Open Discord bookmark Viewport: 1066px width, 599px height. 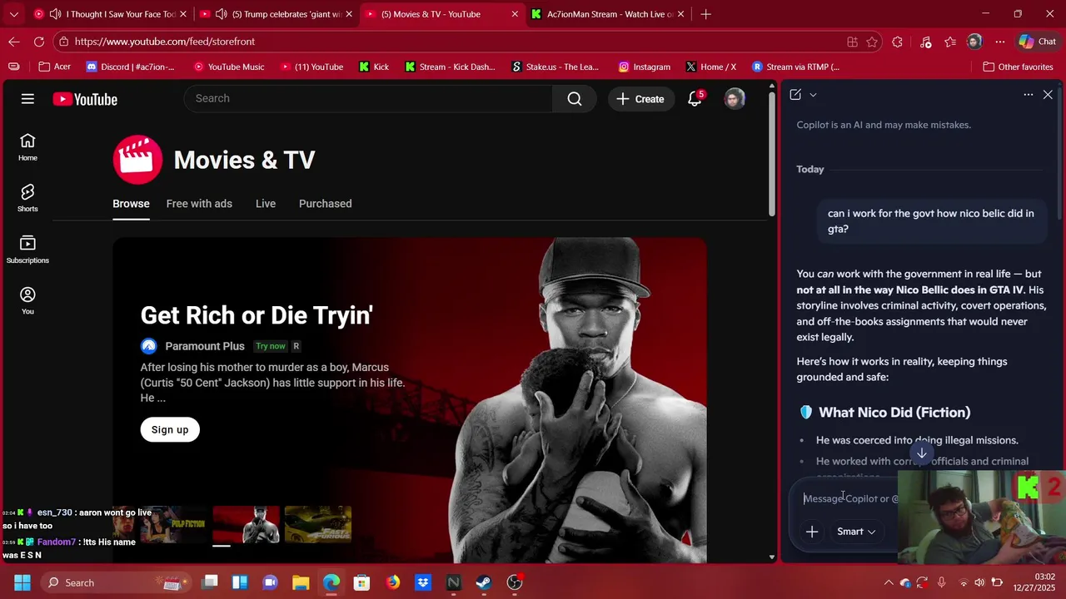point(131,67)
